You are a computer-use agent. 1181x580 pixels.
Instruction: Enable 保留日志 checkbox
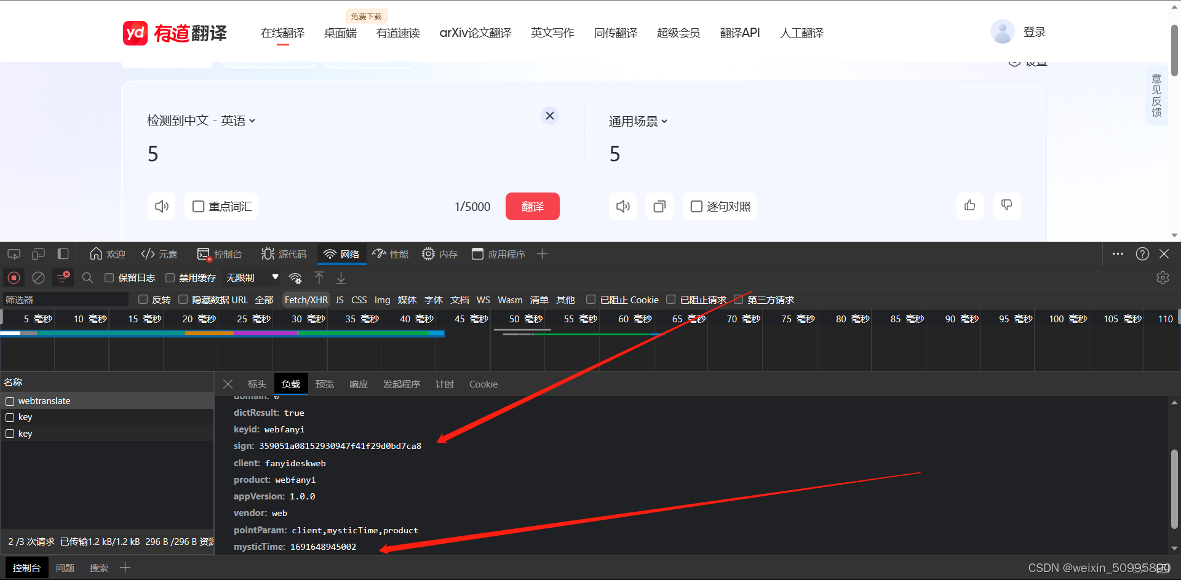(x=109, y=278)
